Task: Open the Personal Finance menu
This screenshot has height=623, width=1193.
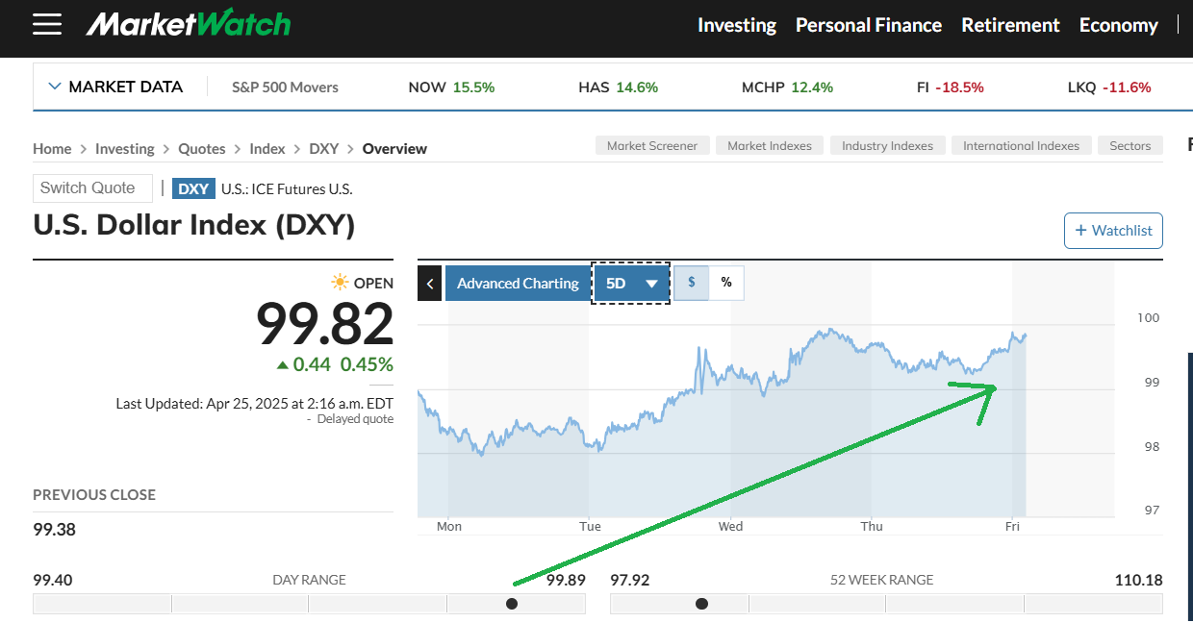Action: [868, 25]
